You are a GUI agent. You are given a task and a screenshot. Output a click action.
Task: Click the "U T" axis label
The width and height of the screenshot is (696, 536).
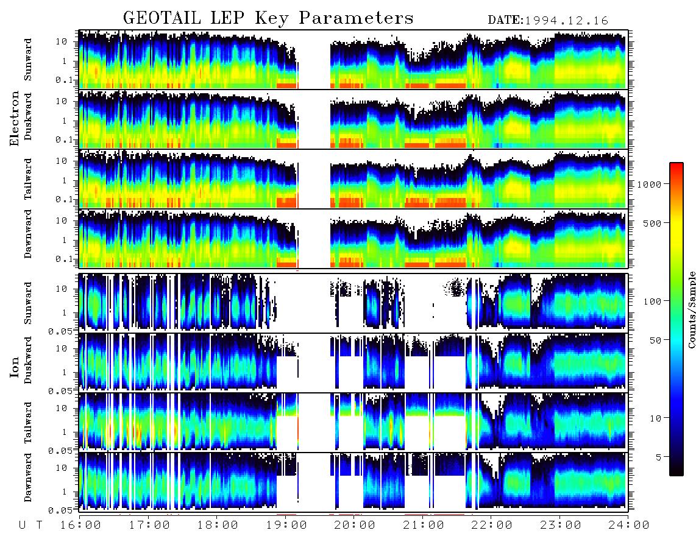click(x=30, y=526)
